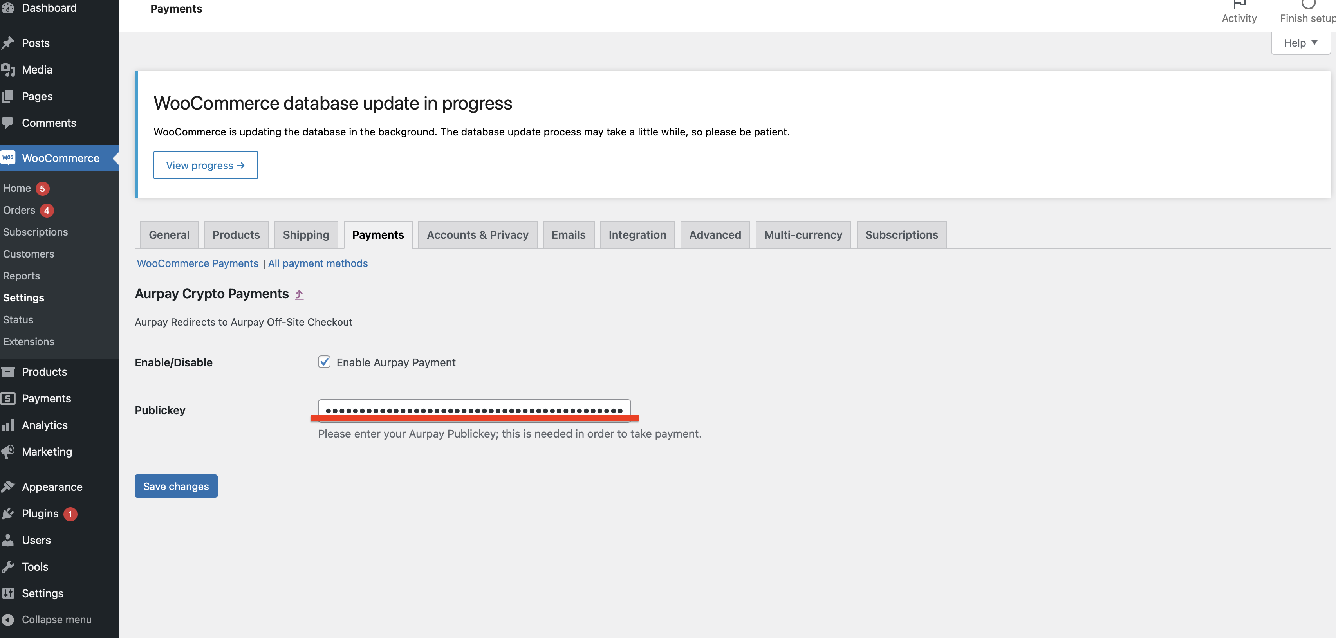Select the Payments settings tab
This screenshot has width=1336, height=638.
point(378,235)
